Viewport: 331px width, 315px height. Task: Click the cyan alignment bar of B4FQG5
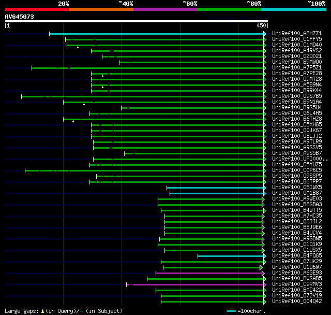[231, 256]
